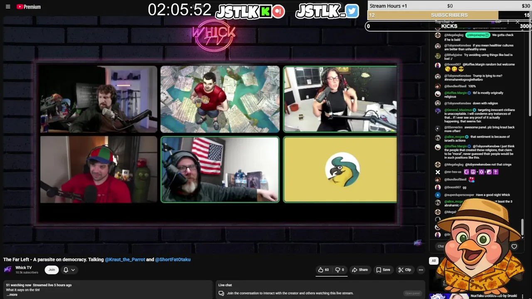Close the live chat panel
532x299 pixels.
pyautogui.click(x=517, y=22)
